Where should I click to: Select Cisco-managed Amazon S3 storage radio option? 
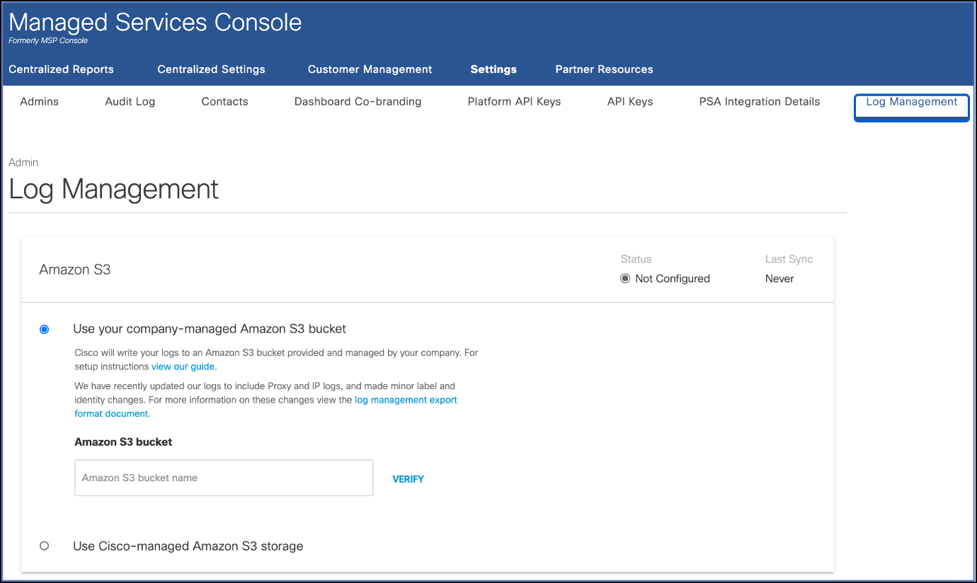(45, 546)
